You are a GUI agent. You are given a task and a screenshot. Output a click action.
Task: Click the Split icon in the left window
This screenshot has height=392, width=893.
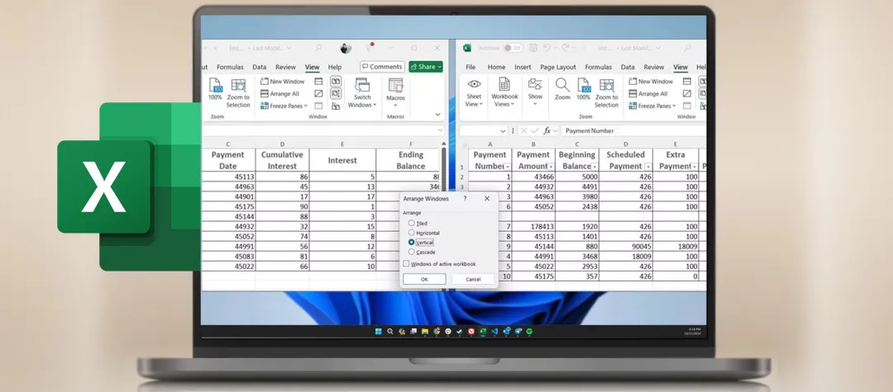319,81
